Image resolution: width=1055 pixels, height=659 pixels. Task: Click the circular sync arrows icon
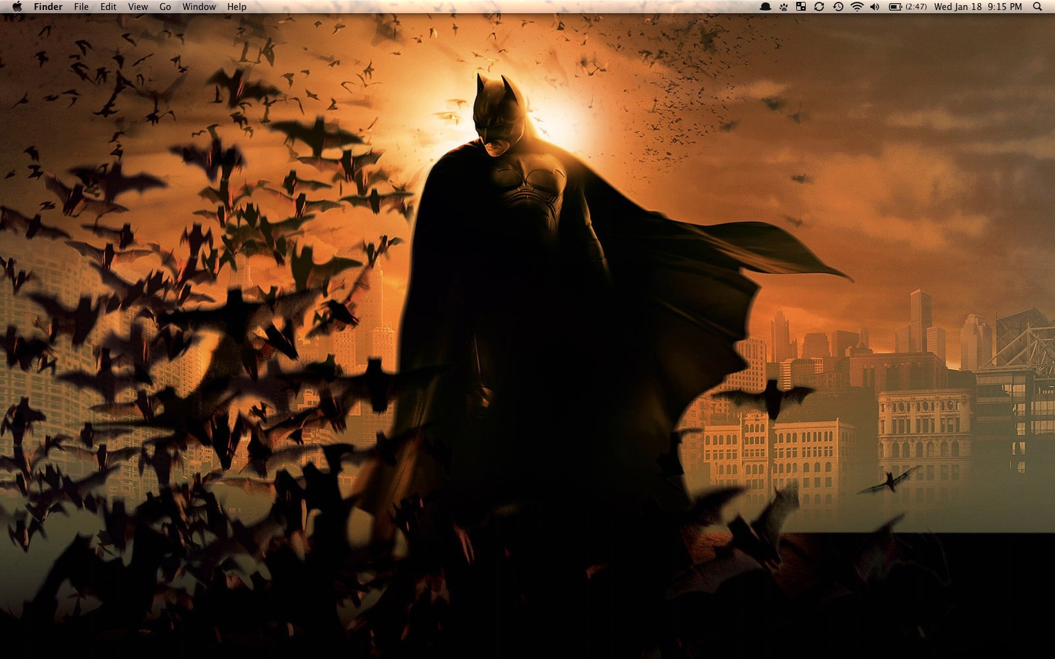(x=819, y=6)
